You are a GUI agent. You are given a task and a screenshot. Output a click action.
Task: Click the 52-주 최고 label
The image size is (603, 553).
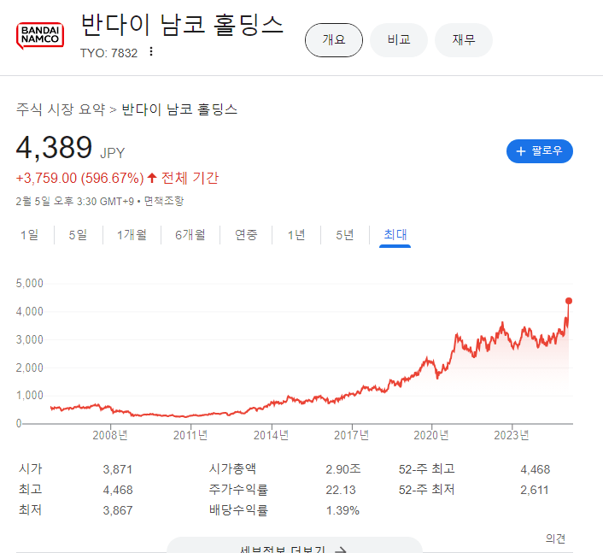(426, 469)
